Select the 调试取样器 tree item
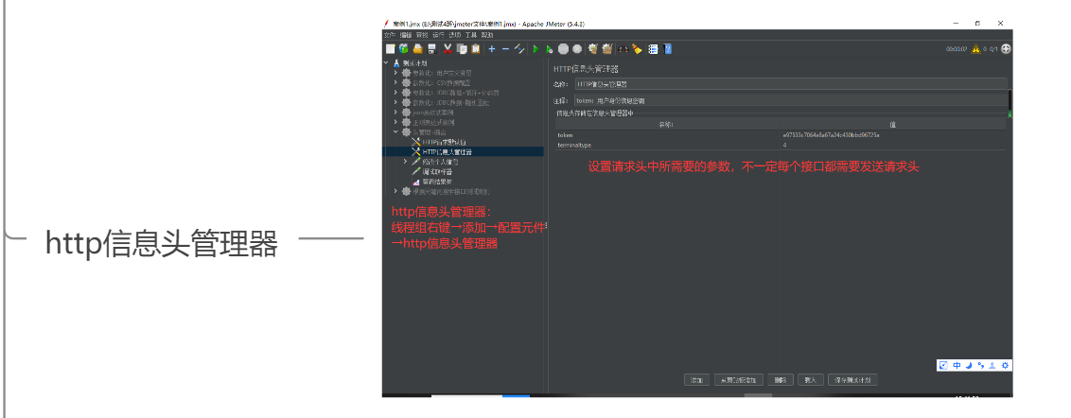 pos(437,171)
